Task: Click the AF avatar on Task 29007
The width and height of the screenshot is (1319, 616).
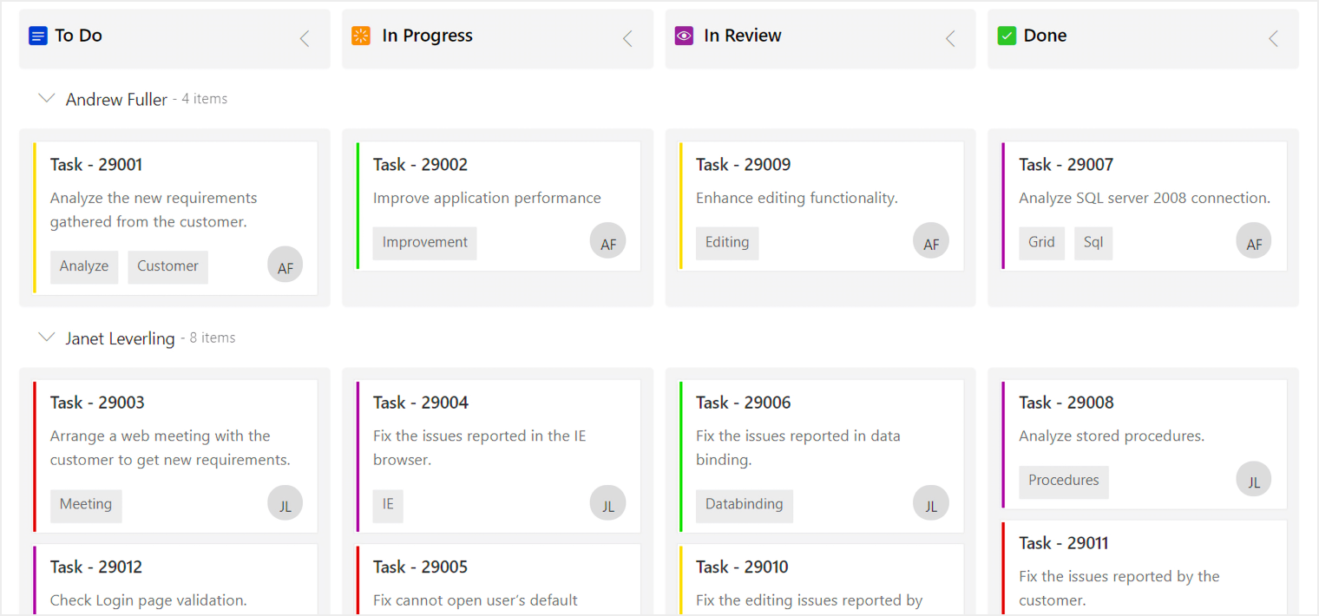Action: 1254,242
